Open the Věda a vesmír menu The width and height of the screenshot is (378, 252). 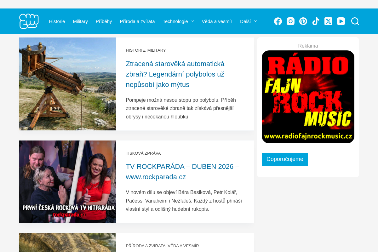tap(217, 21)
